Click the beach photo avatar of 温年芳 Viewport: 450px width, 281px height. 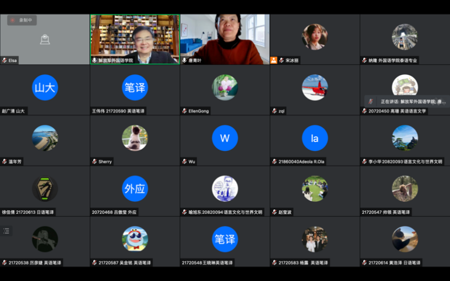(x=45, y=138)
